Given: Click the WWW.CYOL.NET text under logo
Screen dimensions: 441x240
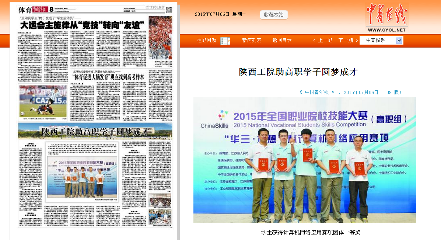Looking at the screenshot, I should pos(386,30).
